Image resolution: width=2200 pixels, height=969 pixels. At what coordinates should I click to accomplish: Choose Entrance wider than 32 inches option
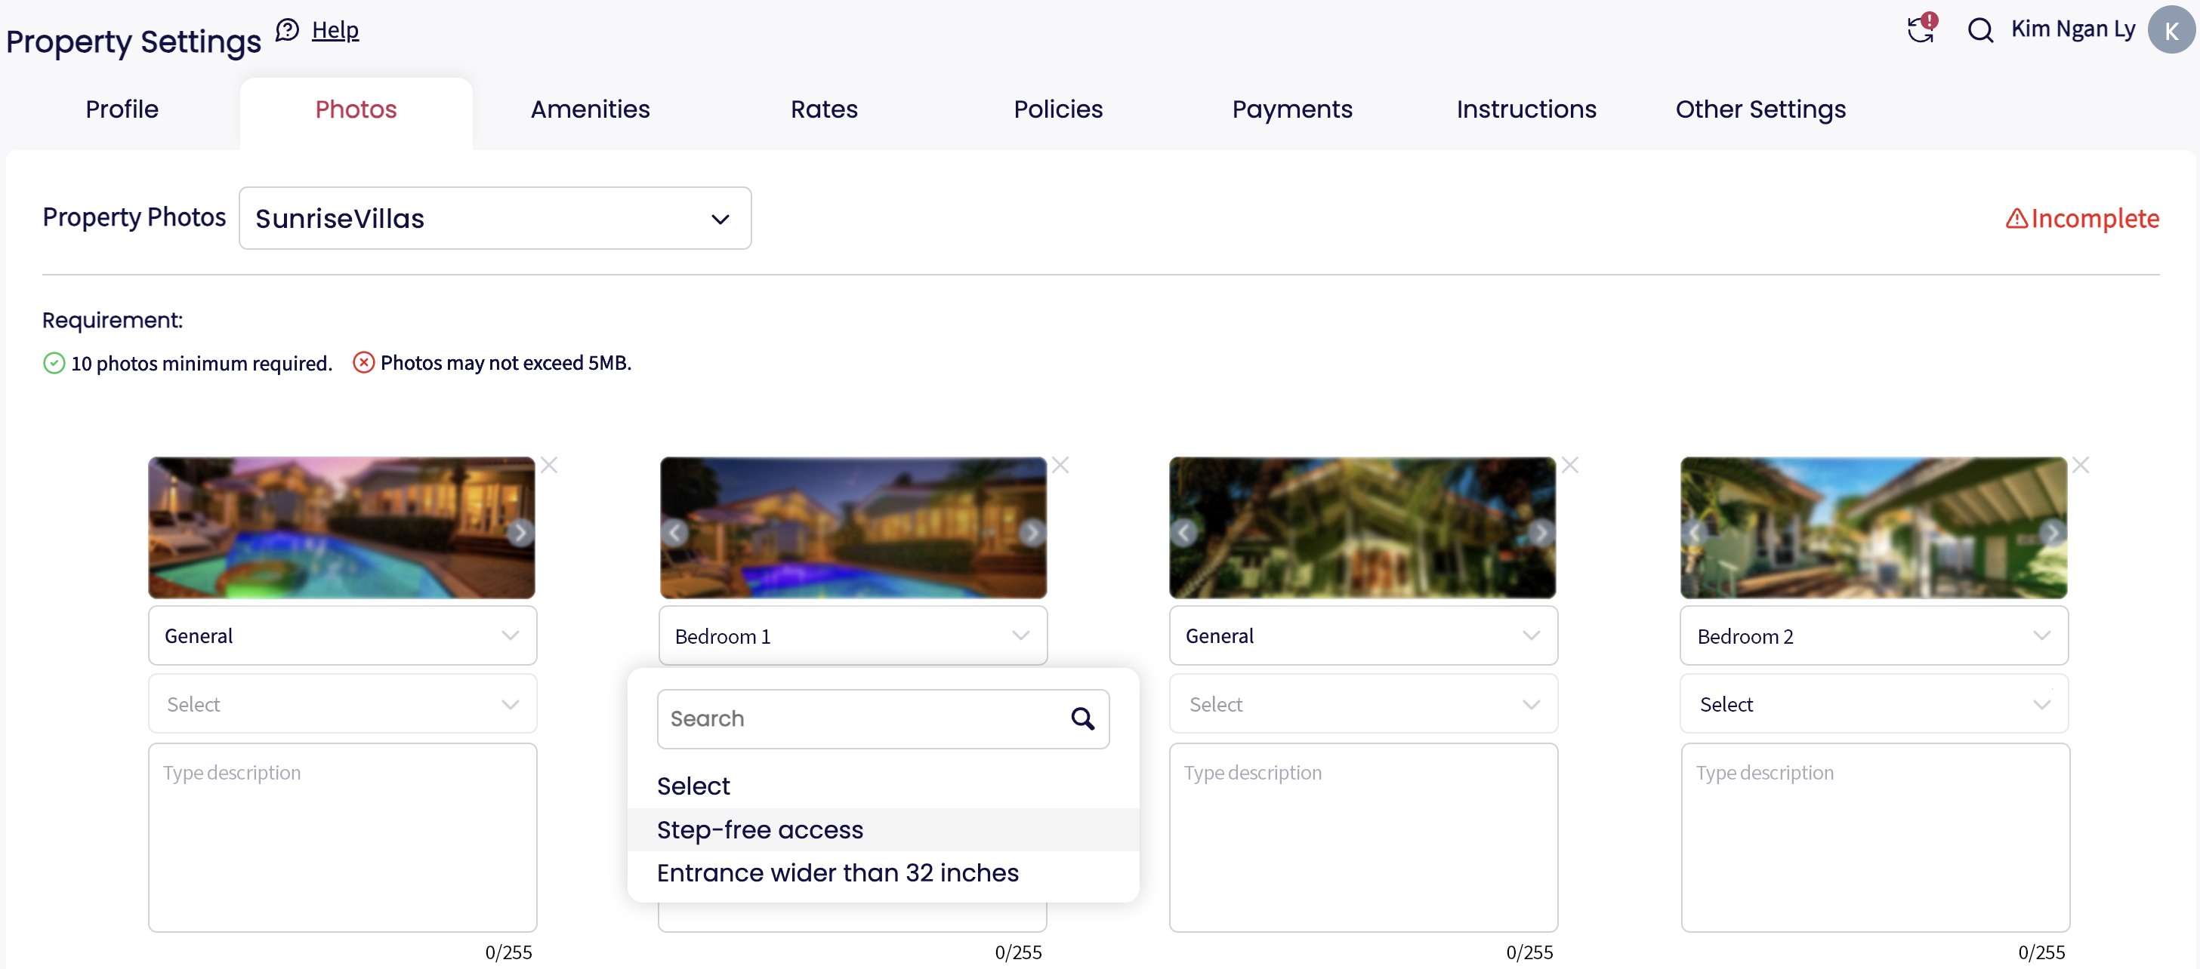[837, 872]
